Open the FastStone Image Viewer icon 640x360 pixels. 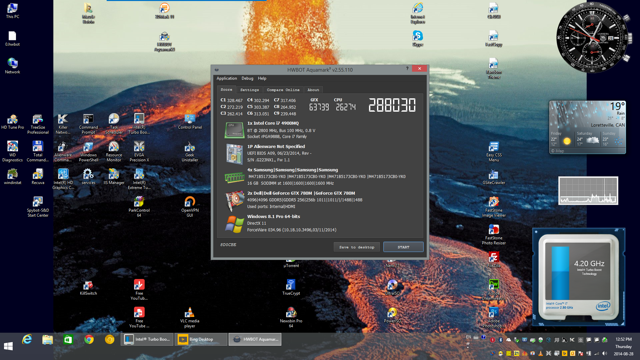click(x=494, y=207)
